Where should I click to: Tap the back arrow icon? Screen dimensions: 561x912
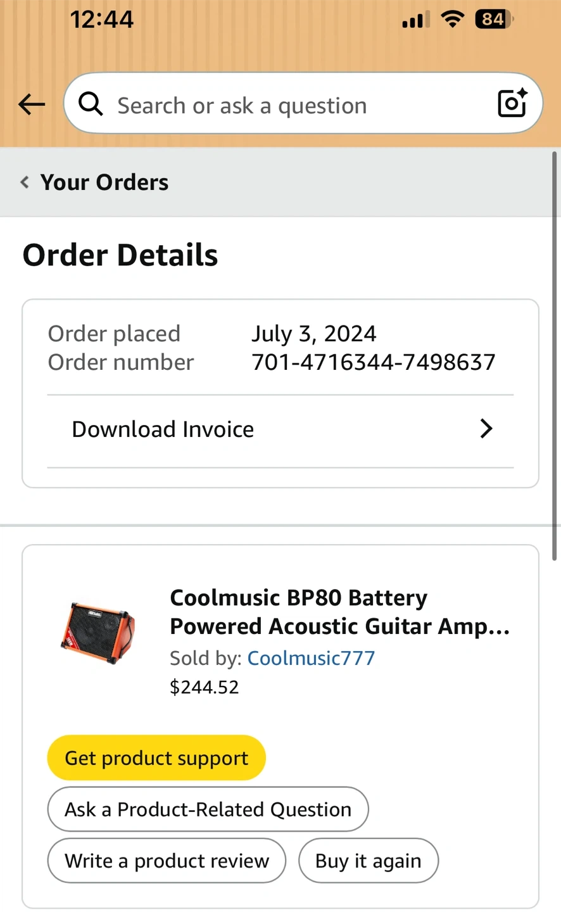pyautogui.click(x=32, y=104)
